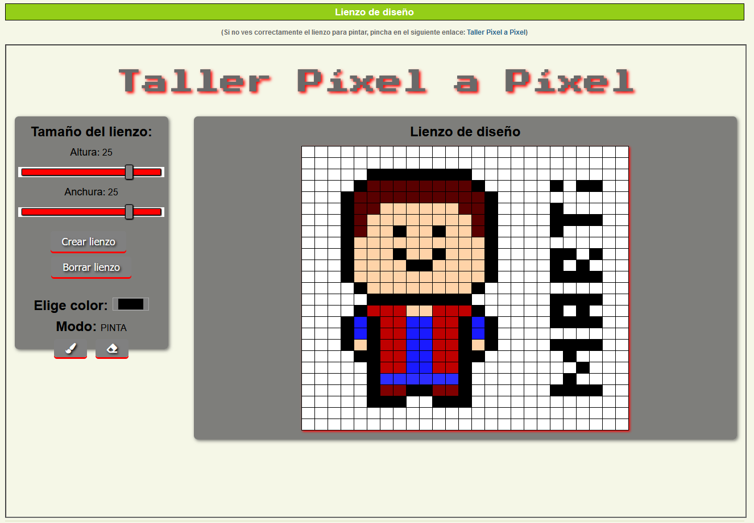
Task: Select the paintbrush tool icon
Action: click(x=71, y=349)
